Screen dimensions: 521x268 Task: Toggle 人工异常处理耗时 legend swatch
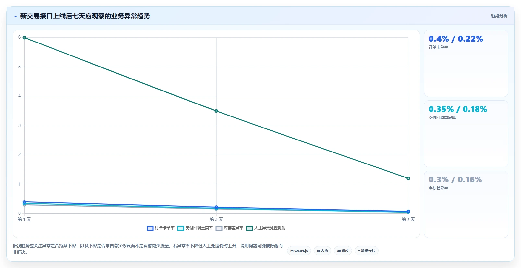pyautogui.click(x=249, y=228)
